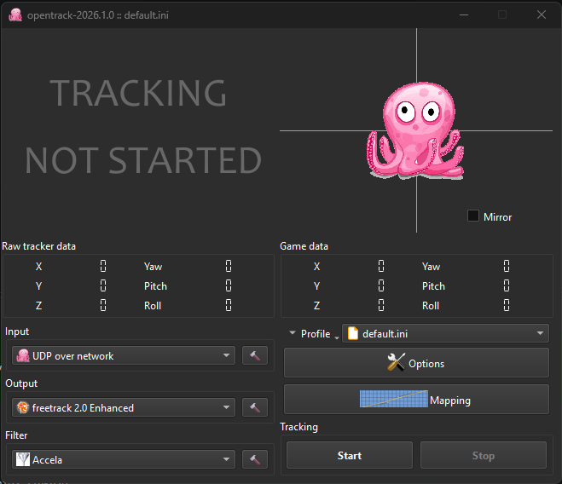Click the default.ini file icon

point(353,333)
